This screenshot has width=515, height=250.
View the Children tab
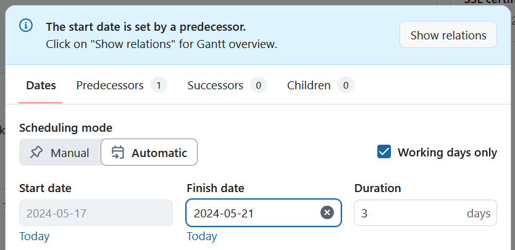[x=309, y=86]
